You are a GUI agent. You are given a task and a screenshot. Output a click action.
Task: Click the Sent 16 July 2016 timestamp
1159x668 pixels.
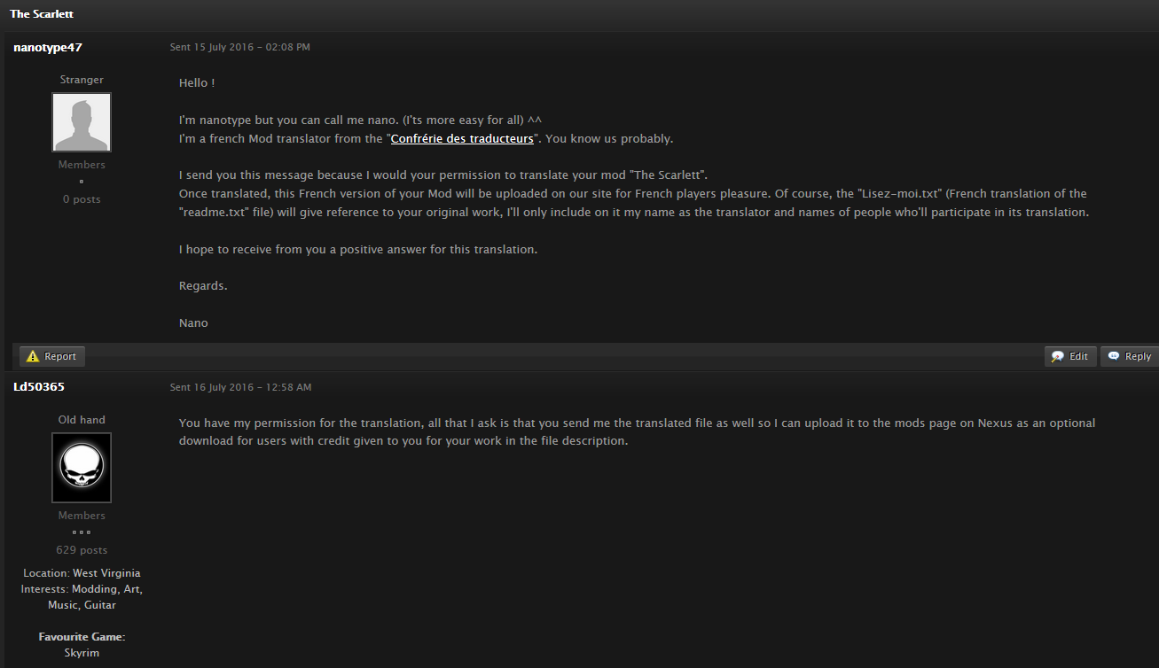coord(240,387)
